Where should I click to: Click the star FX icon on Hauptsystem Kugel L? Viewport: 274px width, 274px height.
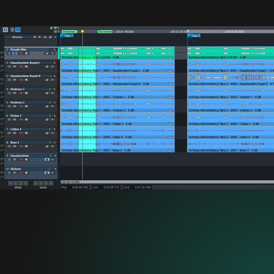(x=53, y=67)
